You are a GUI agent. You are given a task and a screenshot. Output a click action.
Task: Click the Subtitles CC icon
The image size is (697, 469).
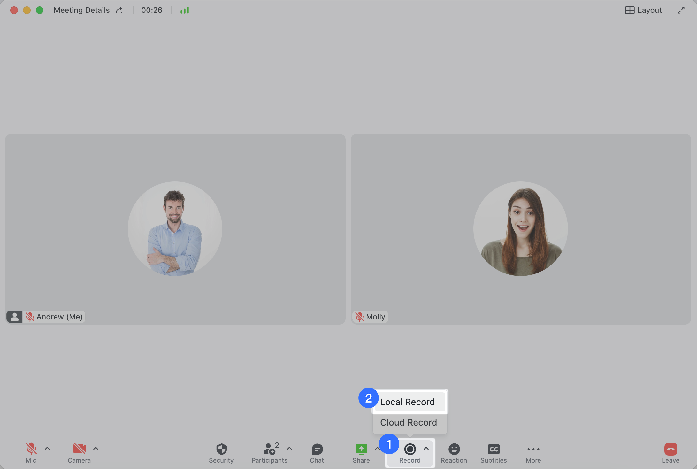point(494,449)
